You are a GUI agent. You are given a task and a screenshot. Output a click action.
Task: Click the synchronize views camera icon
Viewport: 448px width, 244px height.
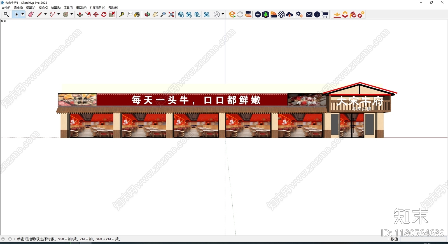248,15
